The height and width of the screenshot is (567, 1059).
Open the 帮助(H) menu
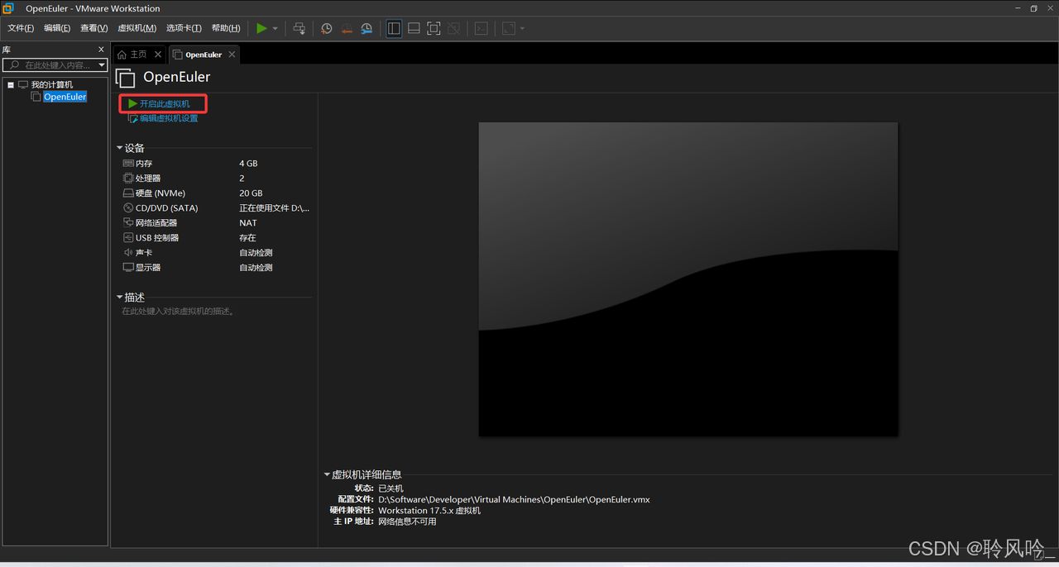click(226, 28)
